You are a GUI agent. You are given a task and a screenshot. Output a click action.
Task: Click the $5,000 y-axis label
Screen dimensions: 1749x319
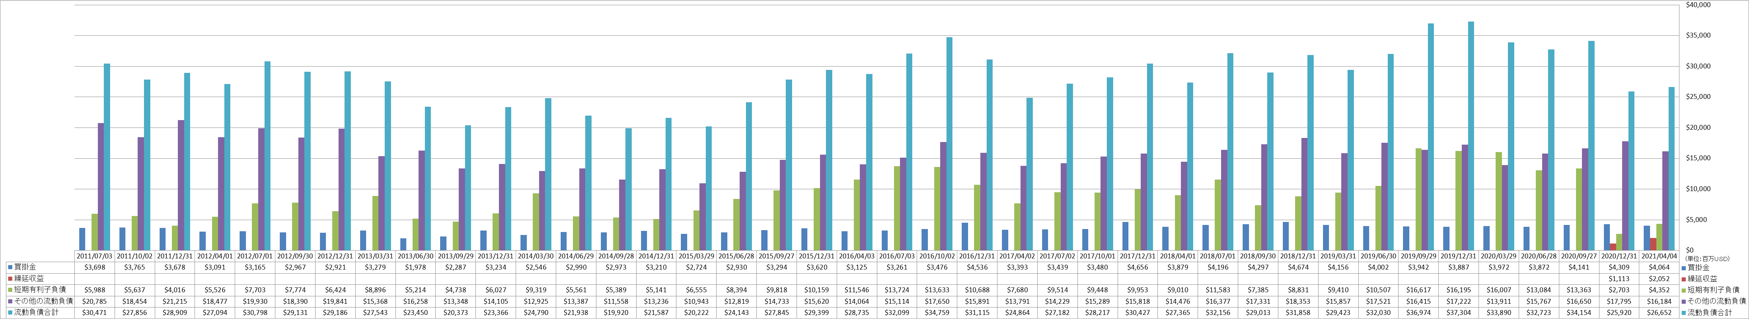(1695, 219)
